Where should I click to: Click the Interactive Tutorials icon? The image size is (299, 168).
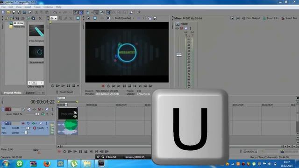point(132,13)
